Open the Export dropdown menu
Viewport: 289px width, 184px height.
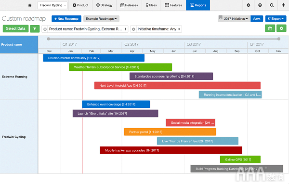tap(276, 19)
